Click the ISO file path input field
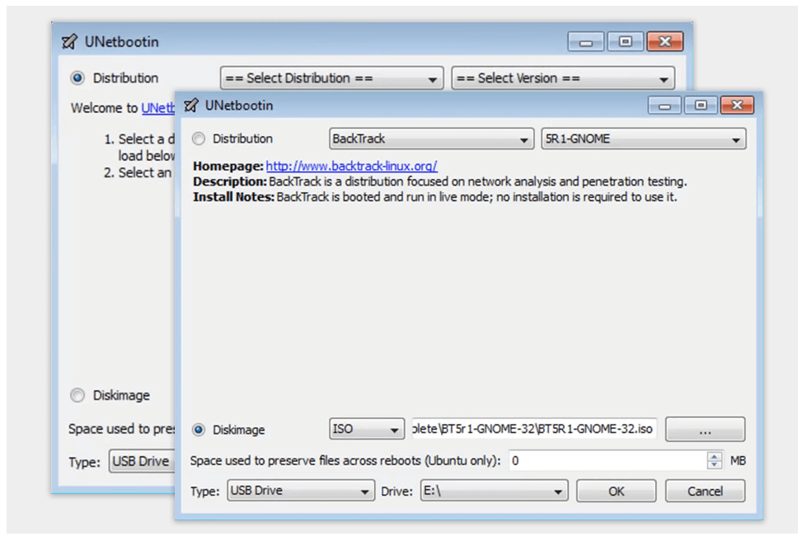Screen dimensions: 807x541 click(534, 430)
